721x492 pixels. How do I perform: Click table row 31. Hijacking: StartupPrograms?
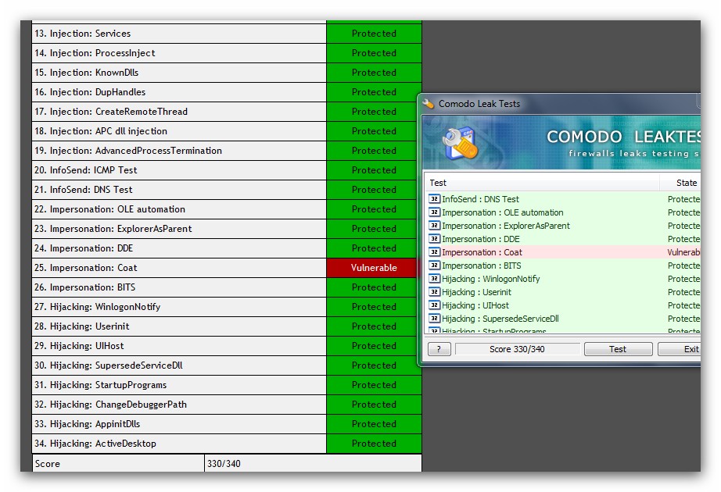point(227,385)
